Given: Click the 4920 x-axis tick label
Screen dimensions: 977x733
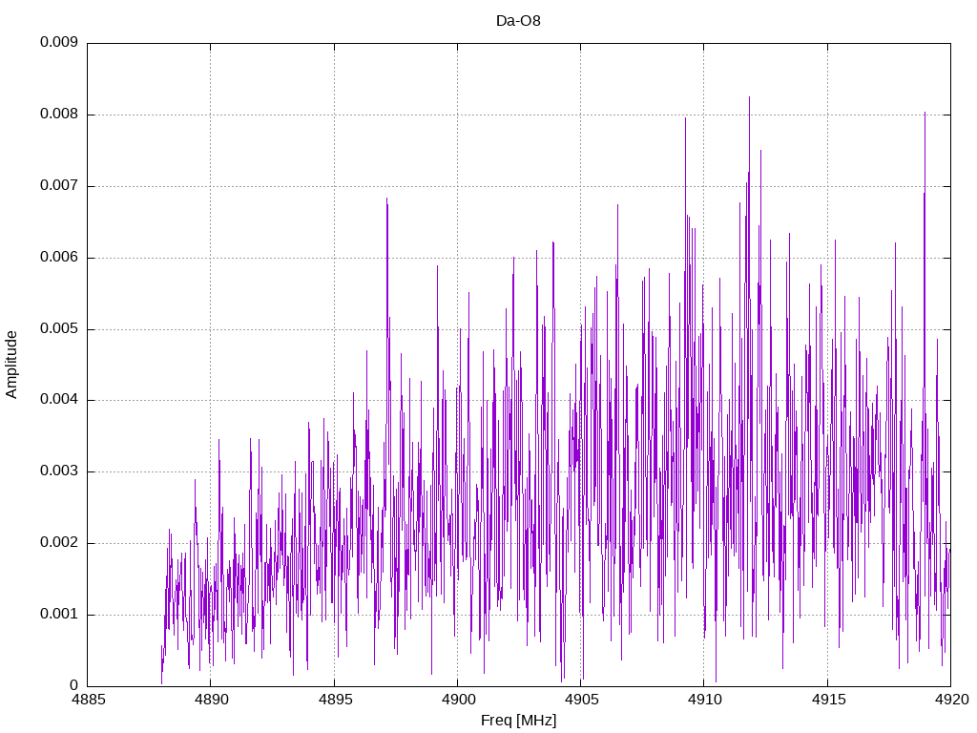Looking at the screenshot, I should [951, 700].
